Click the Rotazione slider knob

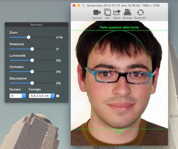32,49
